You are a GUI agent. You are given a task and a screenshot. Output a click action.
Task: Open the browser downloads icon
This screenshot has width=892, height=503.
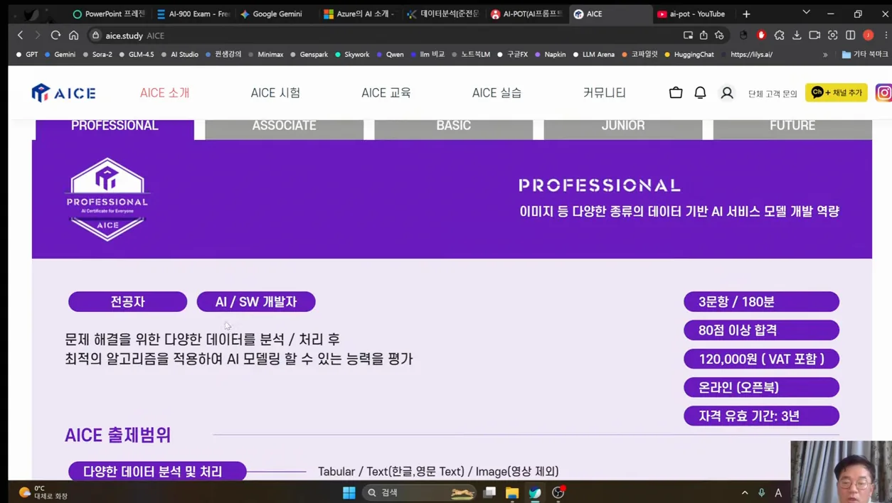coord(797,35)
